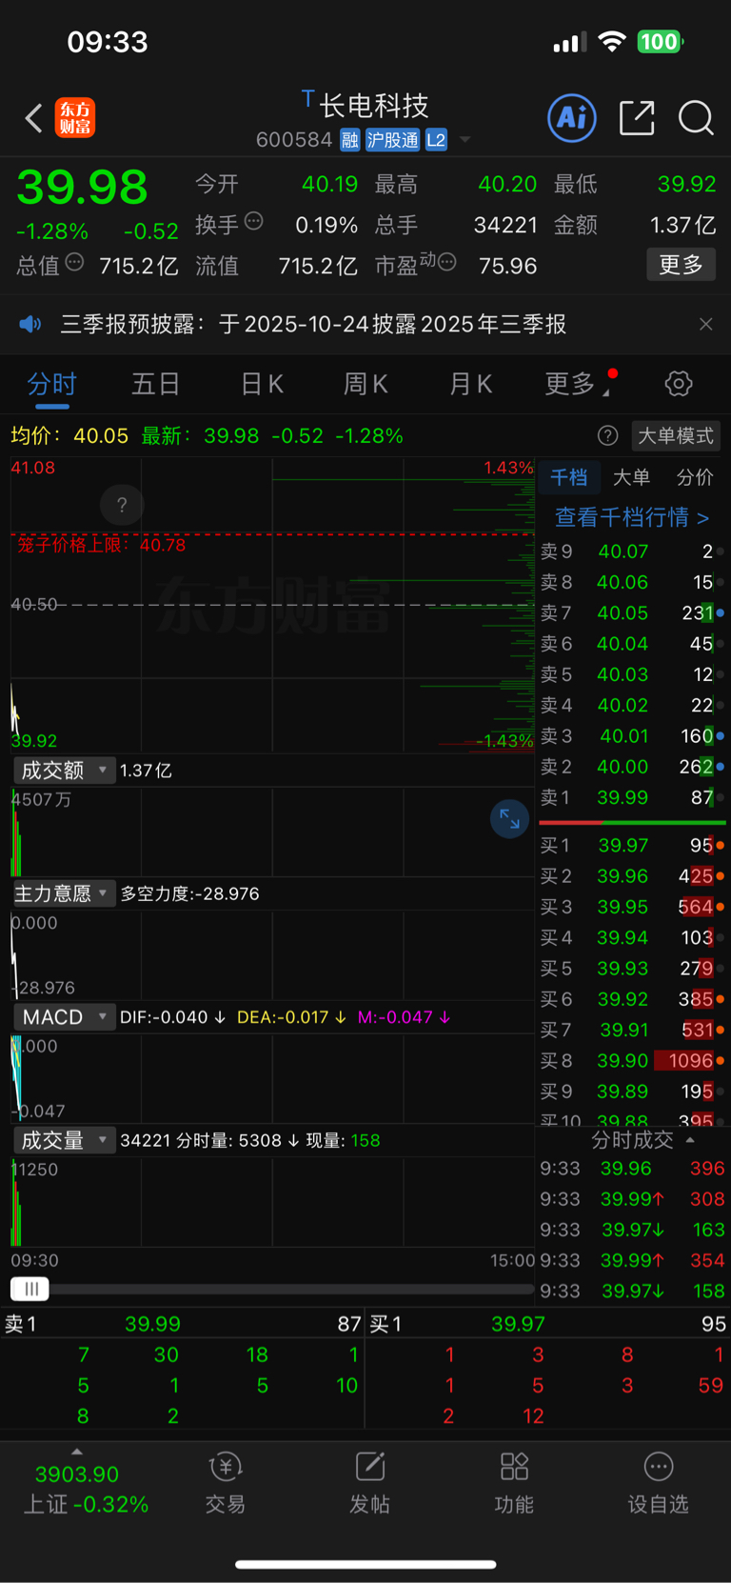This screenshot has width=731, height=1583.
Task: Open the 主力意愿 indicator dropdown
Action: (x=64, y=893)
